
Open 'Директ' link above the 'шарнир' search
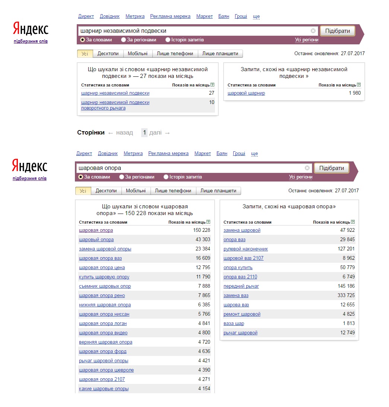tap(86, 16)
